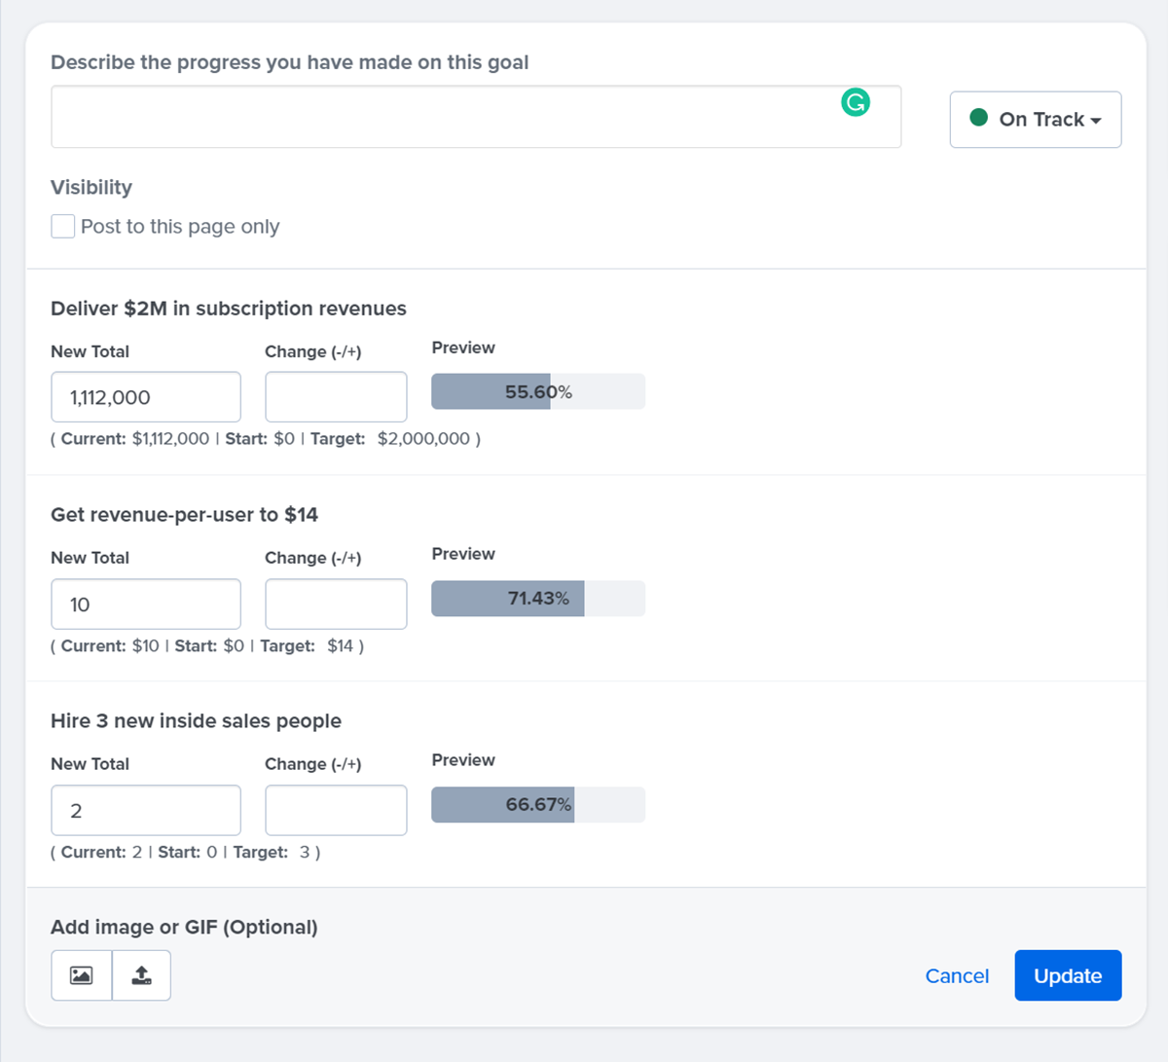Viewport: 1168px width, 1062px height.
Task: Open the On Track status dropdown
Action: click(1035, 119)
